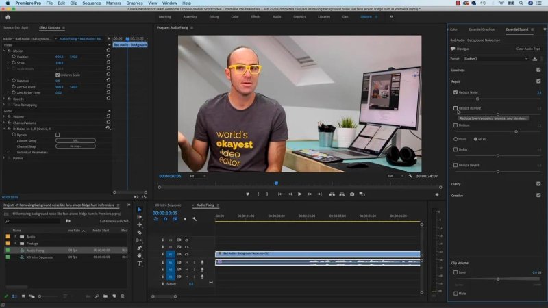
Task: Switch to Source monitor tab
Action: tap(16, 27)
